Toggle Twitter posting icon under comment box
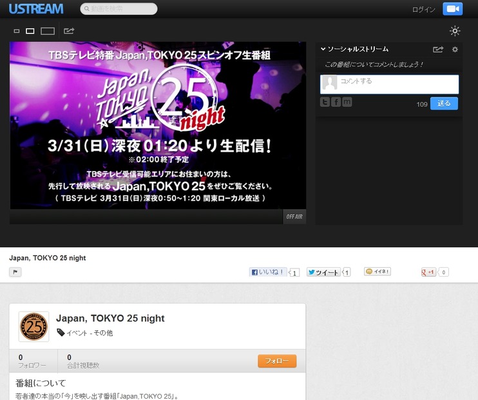This screenshot has width=478, height=400. [x=325, y=102]
